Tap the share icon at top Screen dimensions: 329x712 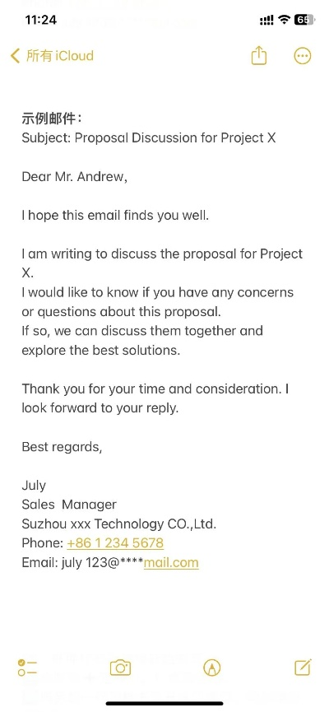coord(258,56)
